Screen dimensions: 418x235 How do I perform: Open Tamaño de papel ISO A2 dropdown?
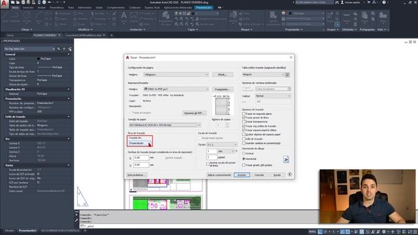point(165,125)
